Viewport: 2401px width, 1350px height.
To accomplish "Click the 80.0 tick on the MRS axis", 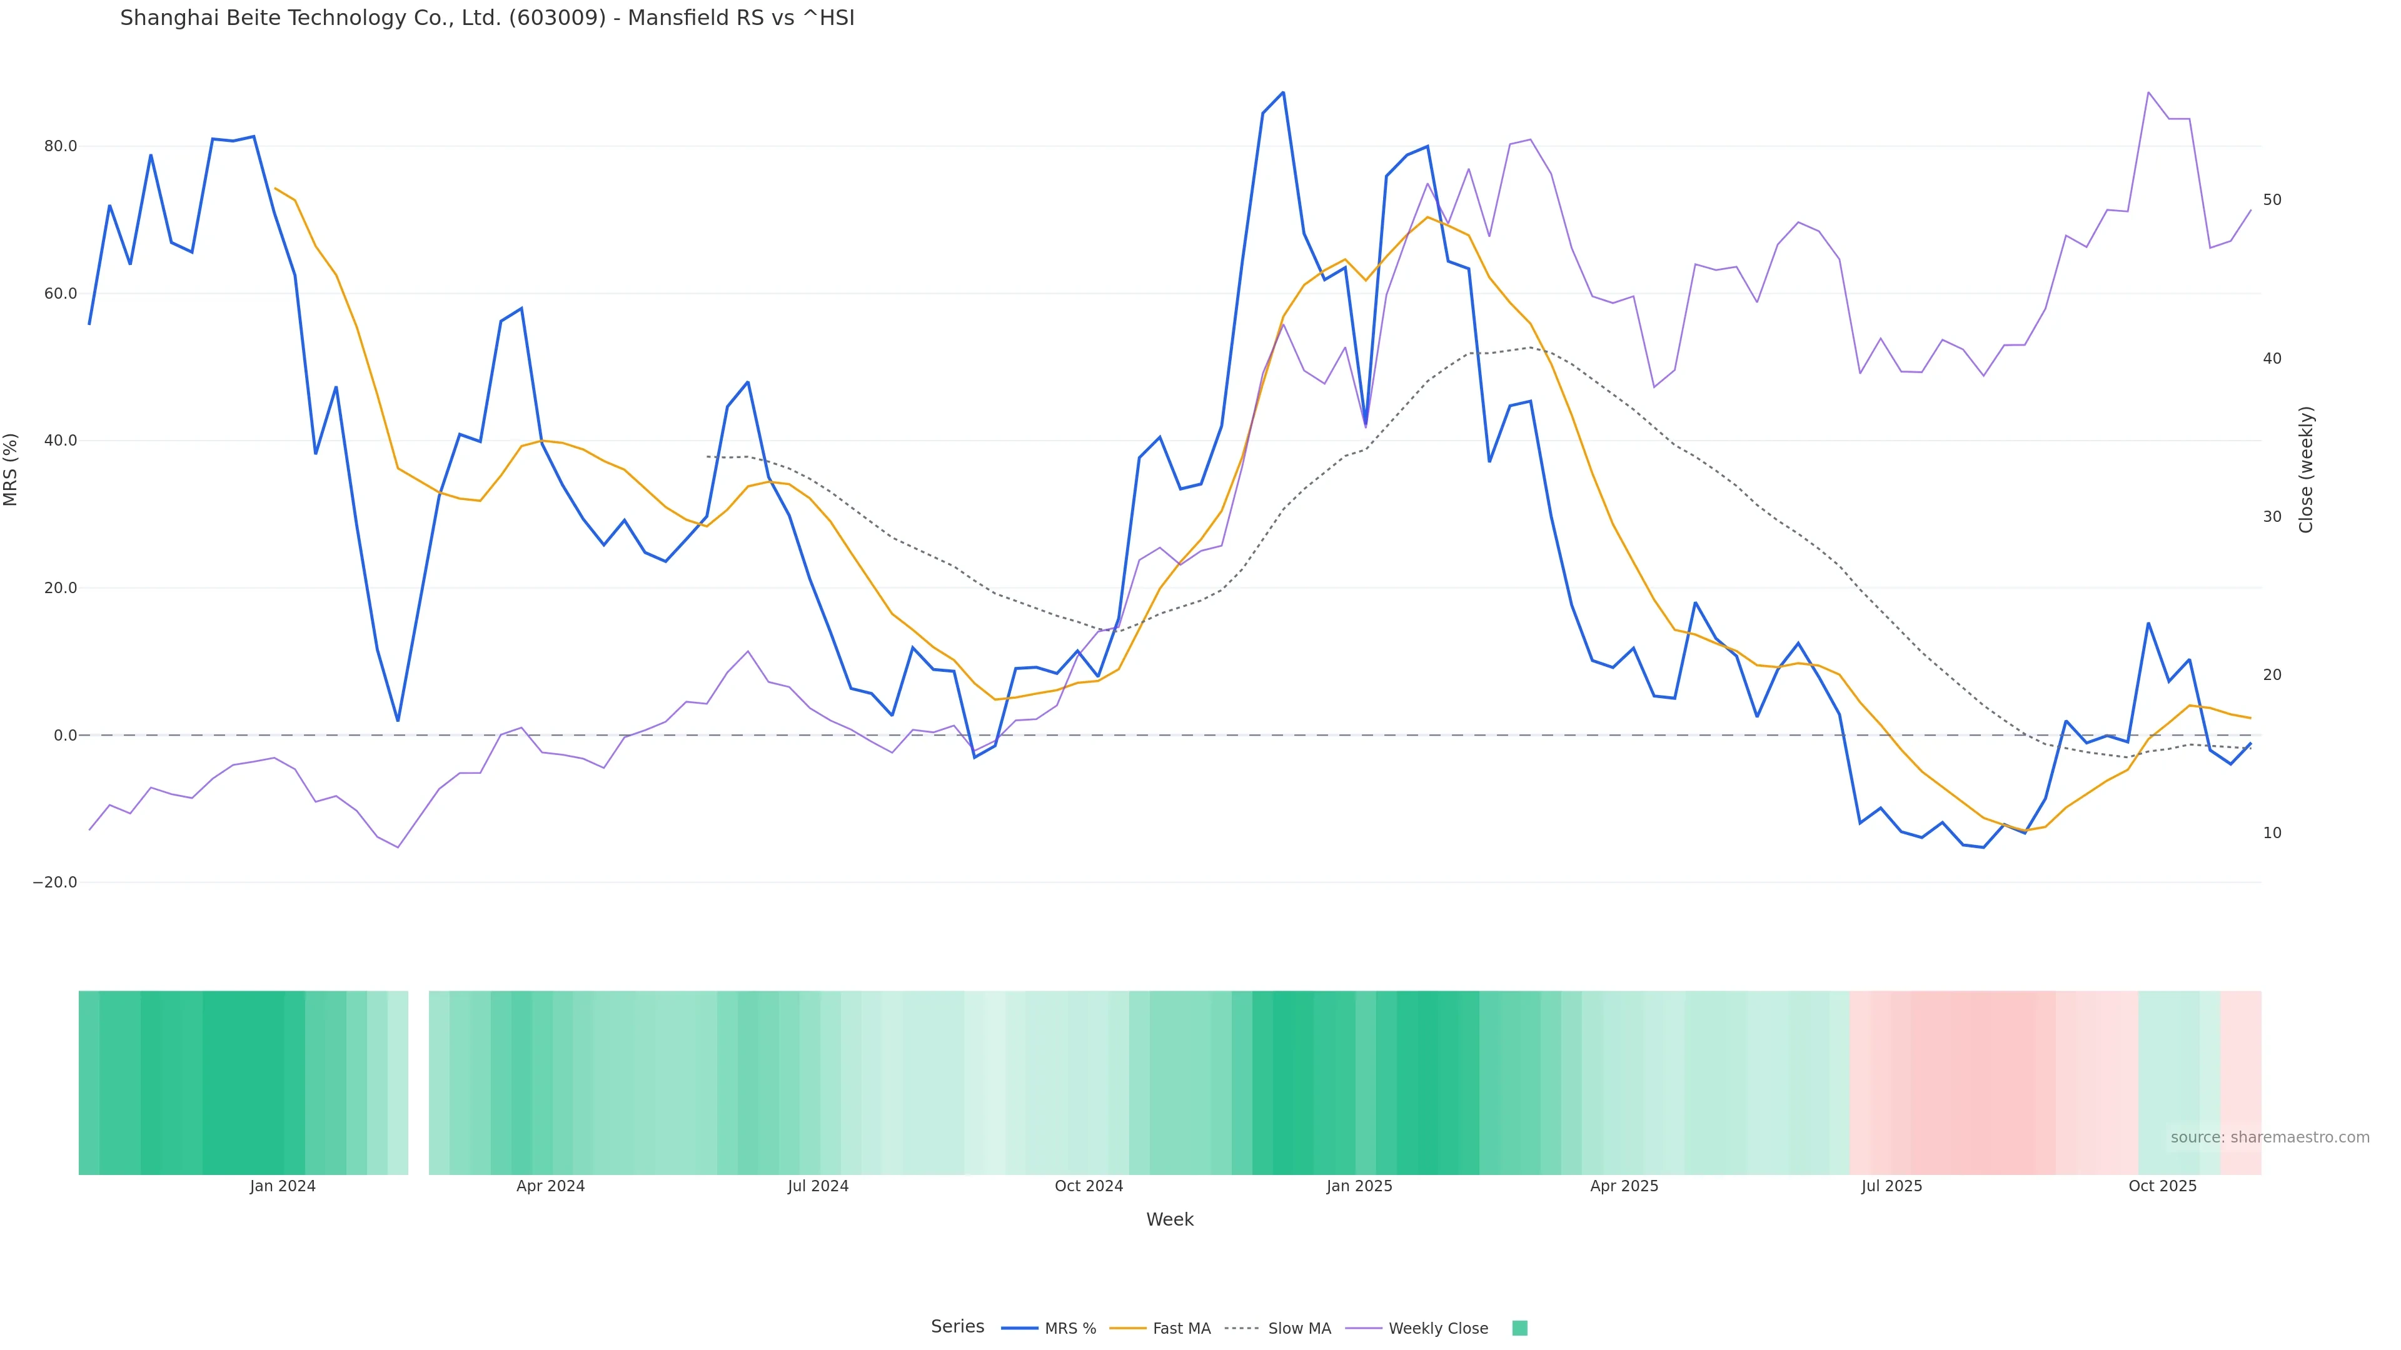I will (x=59, y=146).
